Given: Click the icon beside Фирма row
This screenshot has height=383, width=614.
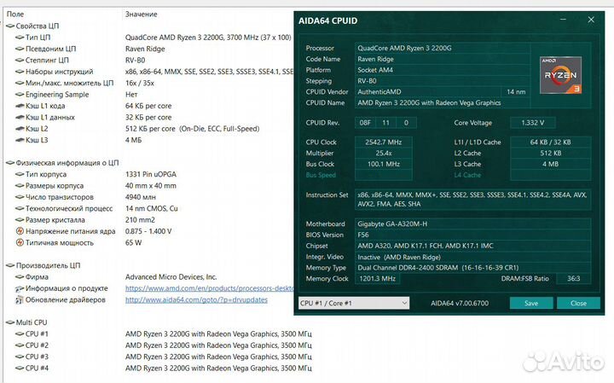Looking at the screenshot, I should pyautogui.click(x=20, y=277).
